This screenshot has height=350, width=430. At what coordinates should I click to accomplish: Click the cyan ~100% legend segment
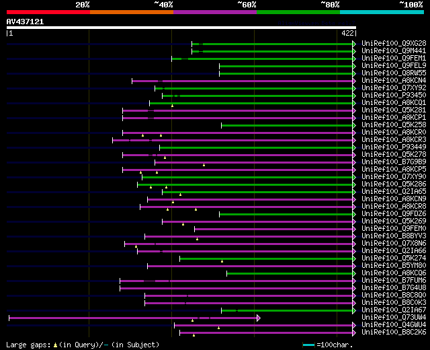click(382, 12)
